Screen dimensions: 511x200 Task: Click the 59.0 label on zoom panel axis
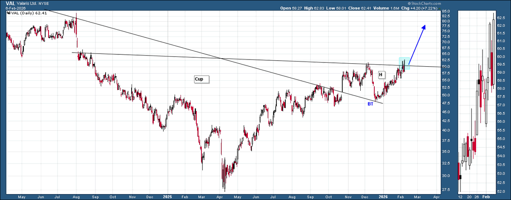501,73
